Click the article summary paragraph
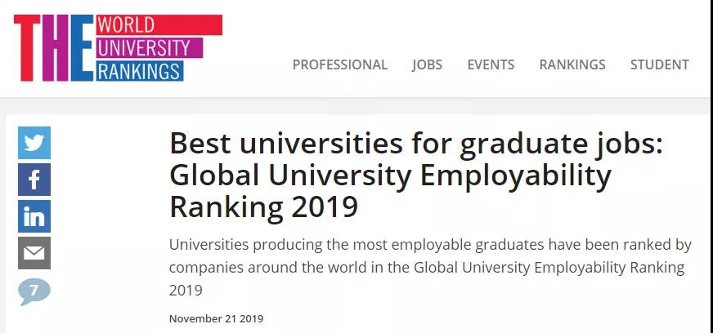 [x=431, y=267]
